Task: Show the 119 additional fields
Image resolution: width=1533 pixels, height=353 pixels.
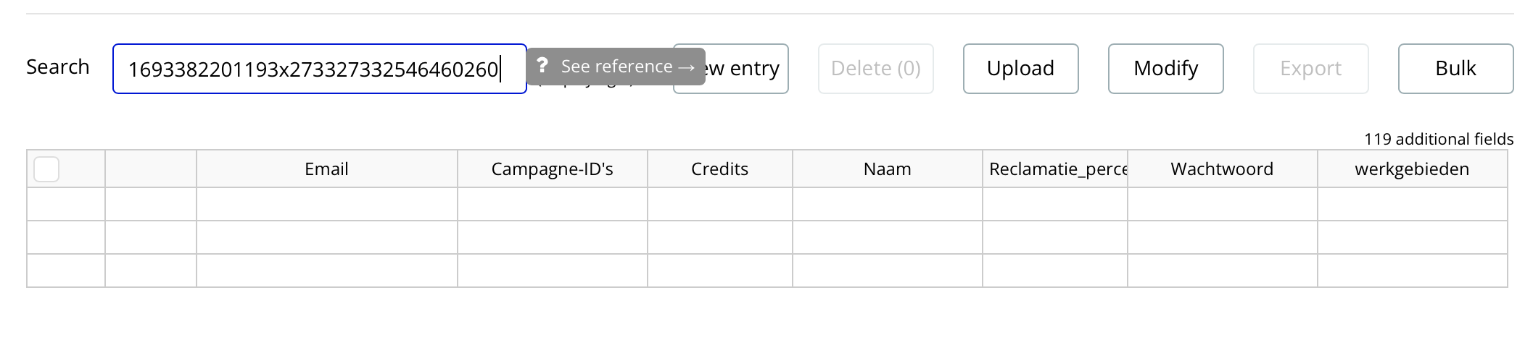Action: click(x=1438, y=139)
